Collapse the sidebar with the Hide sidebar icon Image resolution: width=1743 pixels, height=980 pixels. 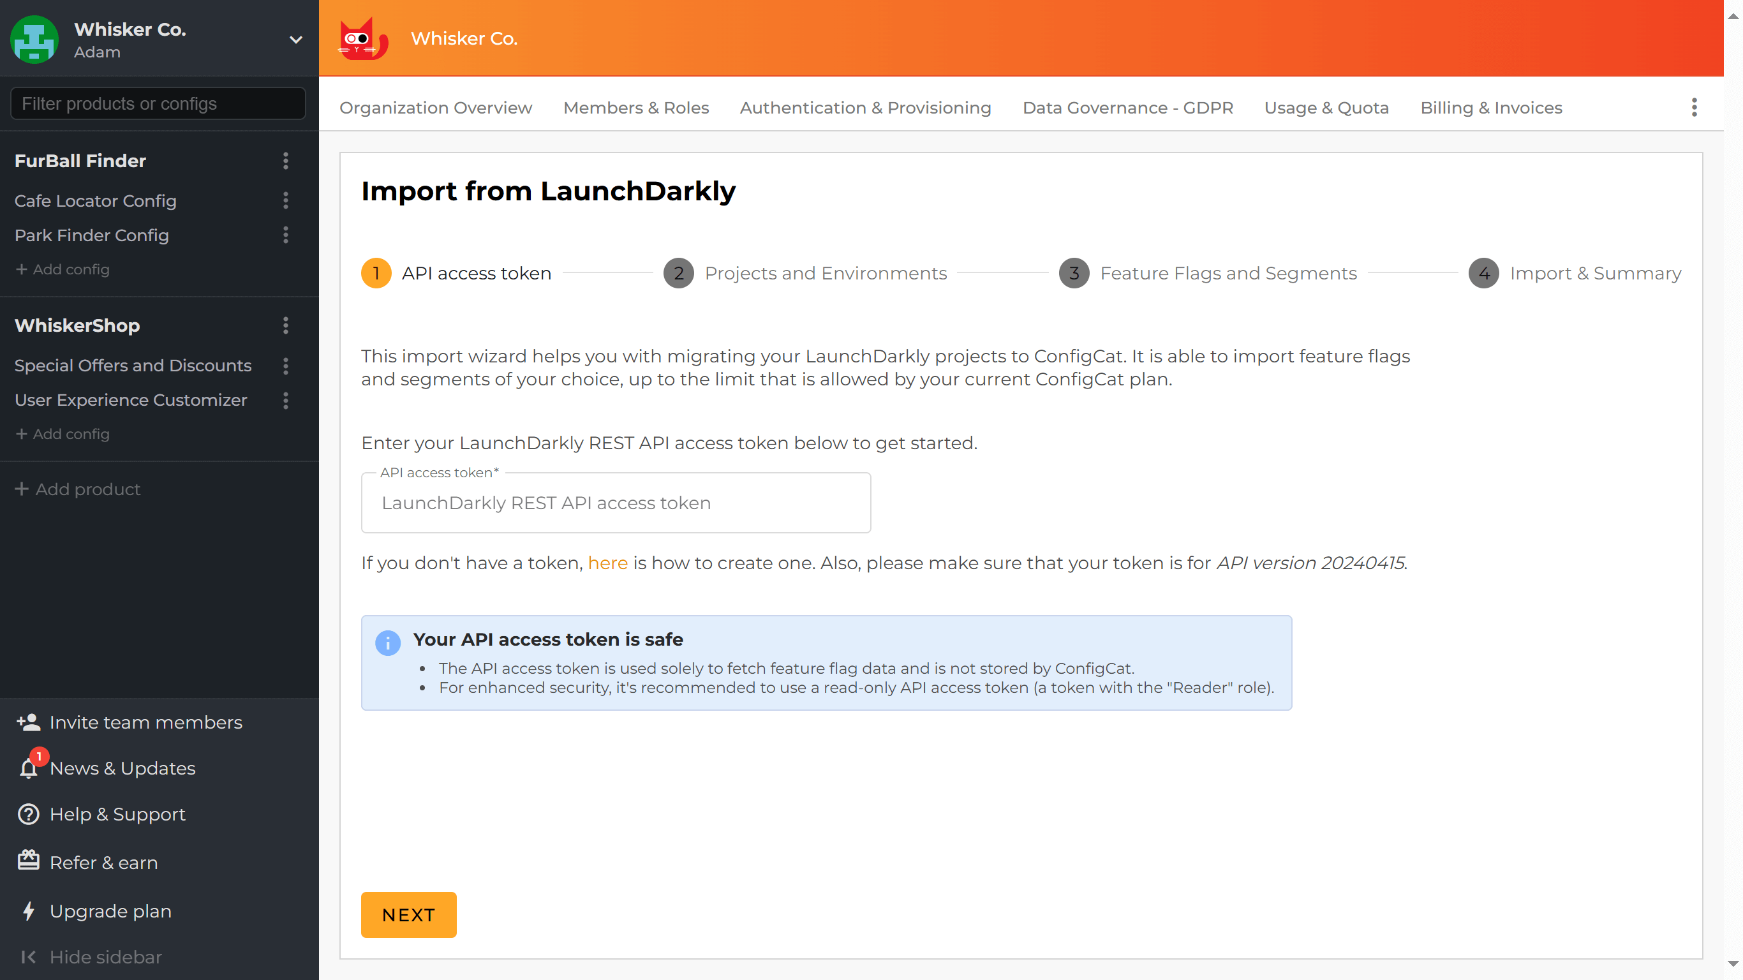coord(27,956)
